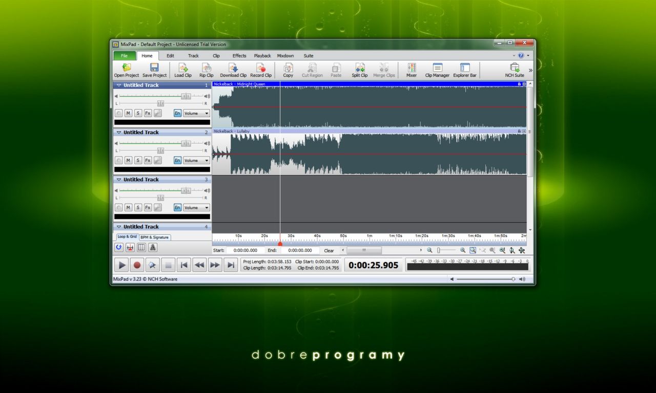Viewport: 656px width, 393px height.
Task: Click the loop mode icon under Loop & Grid
Action: tap(119, 247)
